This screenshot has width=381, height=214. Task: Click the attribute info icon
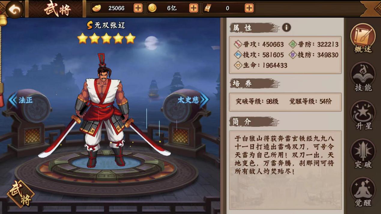[x=286, y=28]
